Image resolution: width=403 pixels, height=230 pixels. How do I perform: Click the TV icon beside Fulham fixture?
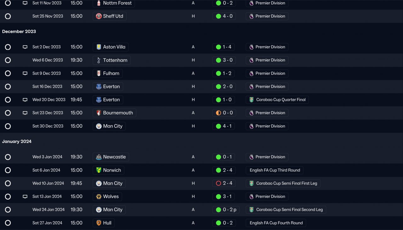pyautogui.click(x=25, y=74)
